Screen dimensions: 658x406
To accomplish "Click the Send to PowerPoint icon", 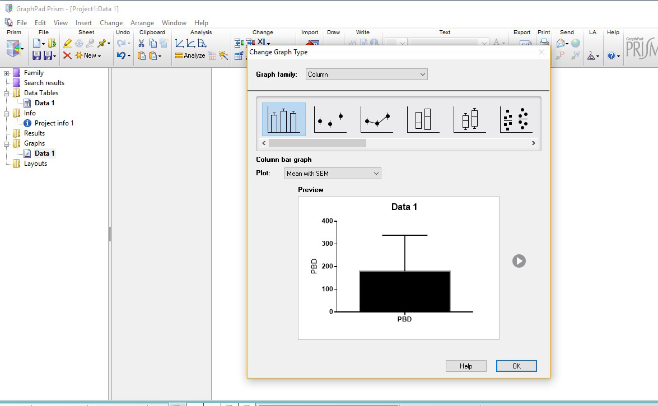I will click(560, 55).
